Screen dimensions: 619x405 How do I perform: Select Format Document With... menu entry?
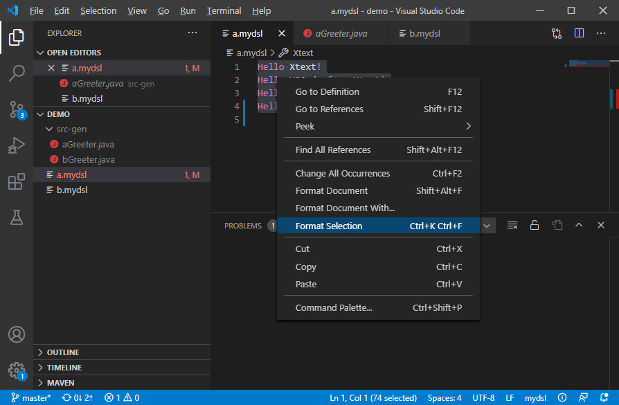[x=379, y=208]
